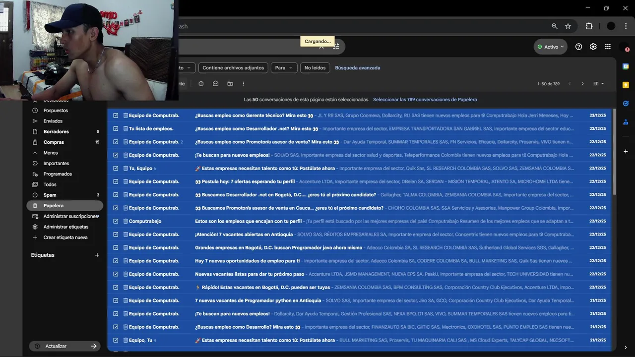Open Gmail settings gear icon
The image size is (635, 357).
click(593, 47)
